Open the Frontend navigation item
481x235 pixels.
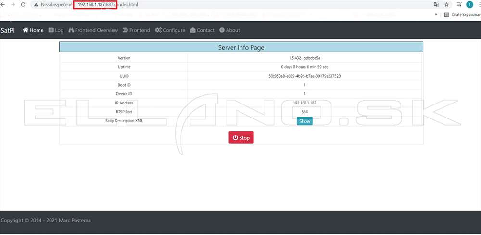136,30
